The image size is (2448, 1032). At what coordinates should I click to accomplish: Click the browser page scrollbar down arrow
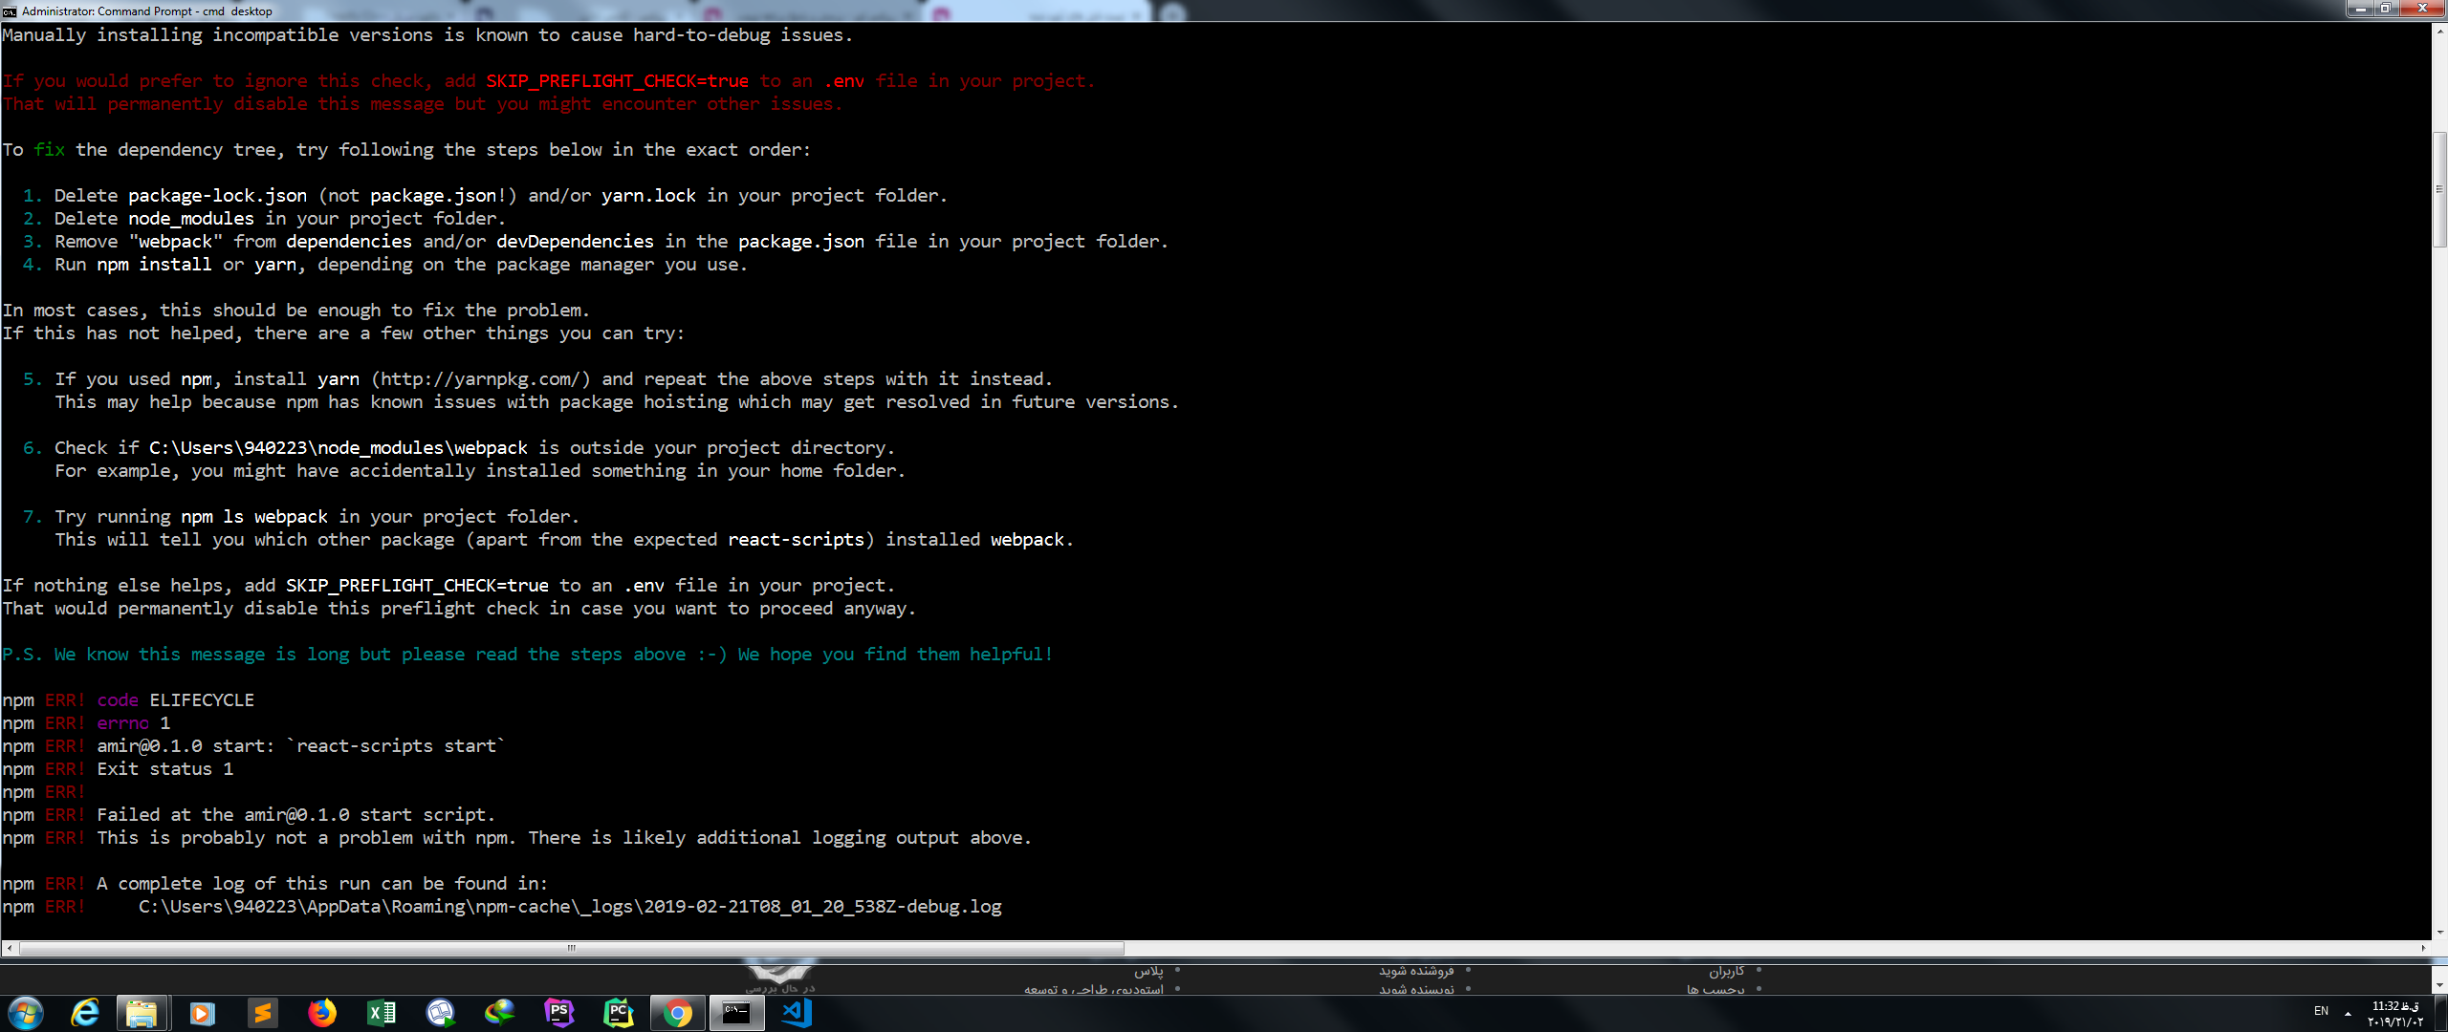(2439, 985)
